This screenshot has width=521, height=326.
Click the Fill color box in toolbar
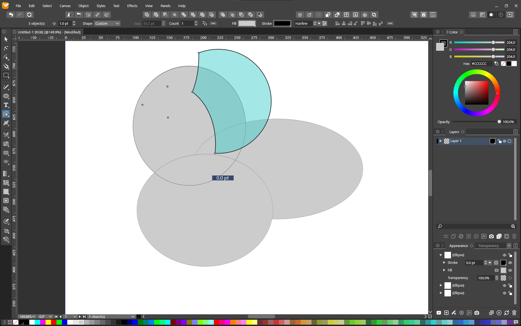247,24
